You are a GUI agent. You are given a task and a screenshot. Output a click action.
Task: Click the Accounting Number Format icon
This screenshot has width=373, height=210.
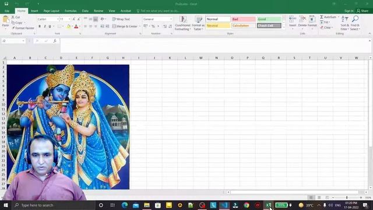coord(146,26)
